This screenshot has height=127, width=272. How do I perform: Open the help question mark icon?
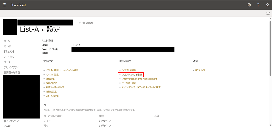pos(258,5)
